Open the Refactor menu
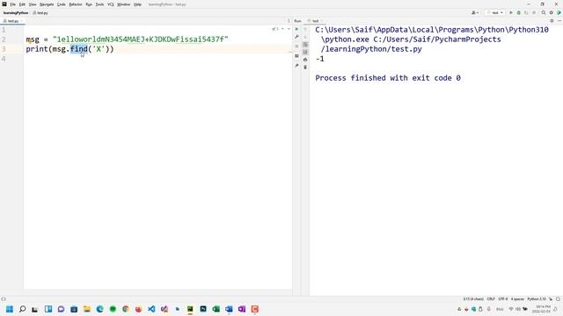The width and height of the screenshot is (563, 316). [x=76, y=4]
